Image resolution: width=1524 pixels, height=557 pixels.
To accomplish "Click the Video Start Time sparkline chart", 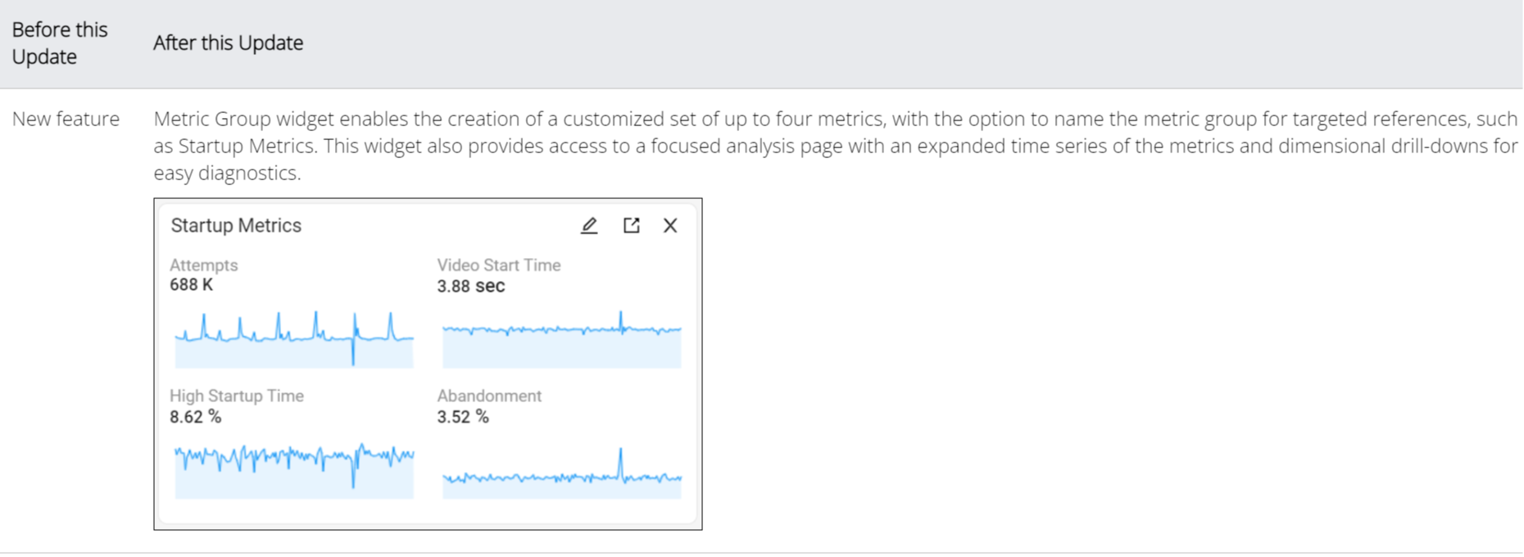I will tap(561, 339).
